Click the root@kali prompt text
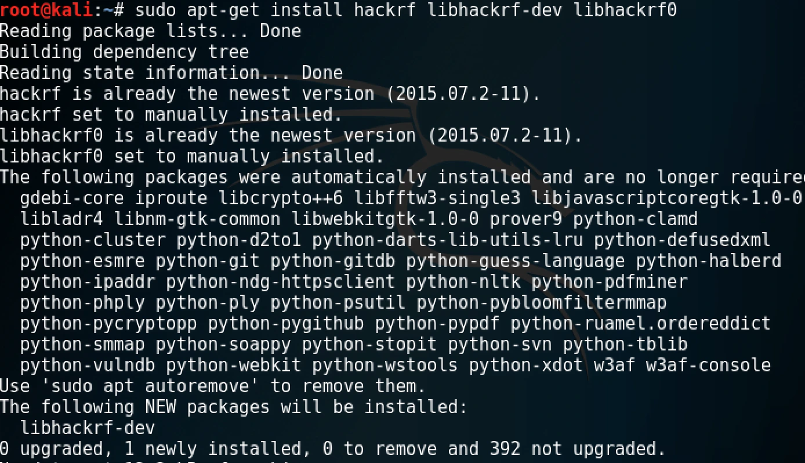 coord(46,10)
